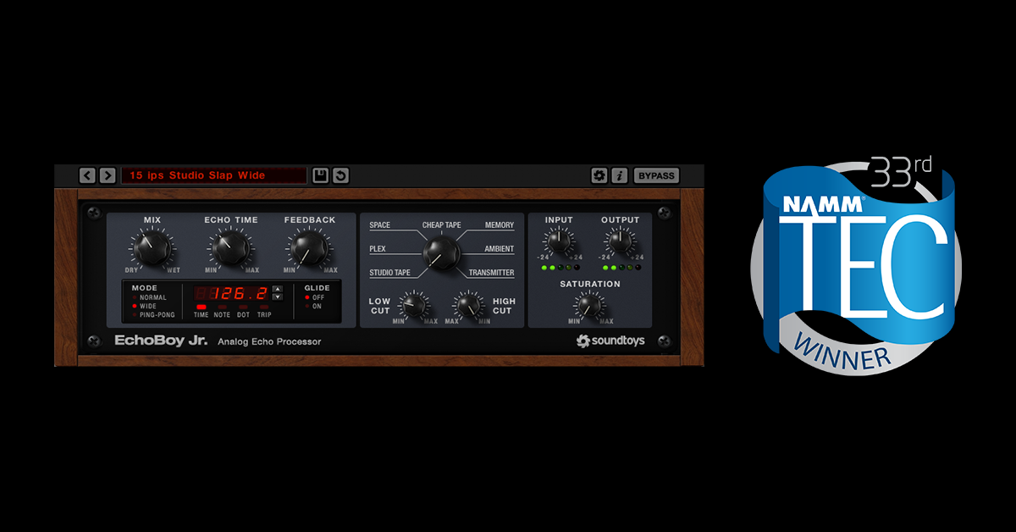Open the info 'i' icon
1016x532 pixels.
click(x=620, y=175)
